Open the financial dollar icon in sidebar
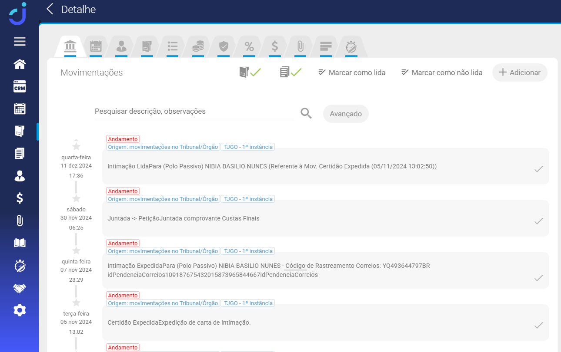Viewport: 561px width, 352px height. [20, 198]
